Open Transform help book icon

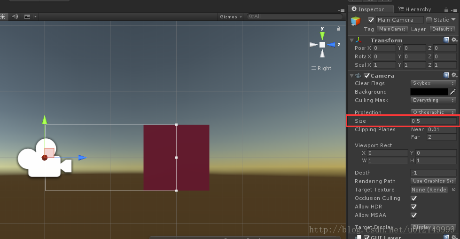tap(446, 40)
